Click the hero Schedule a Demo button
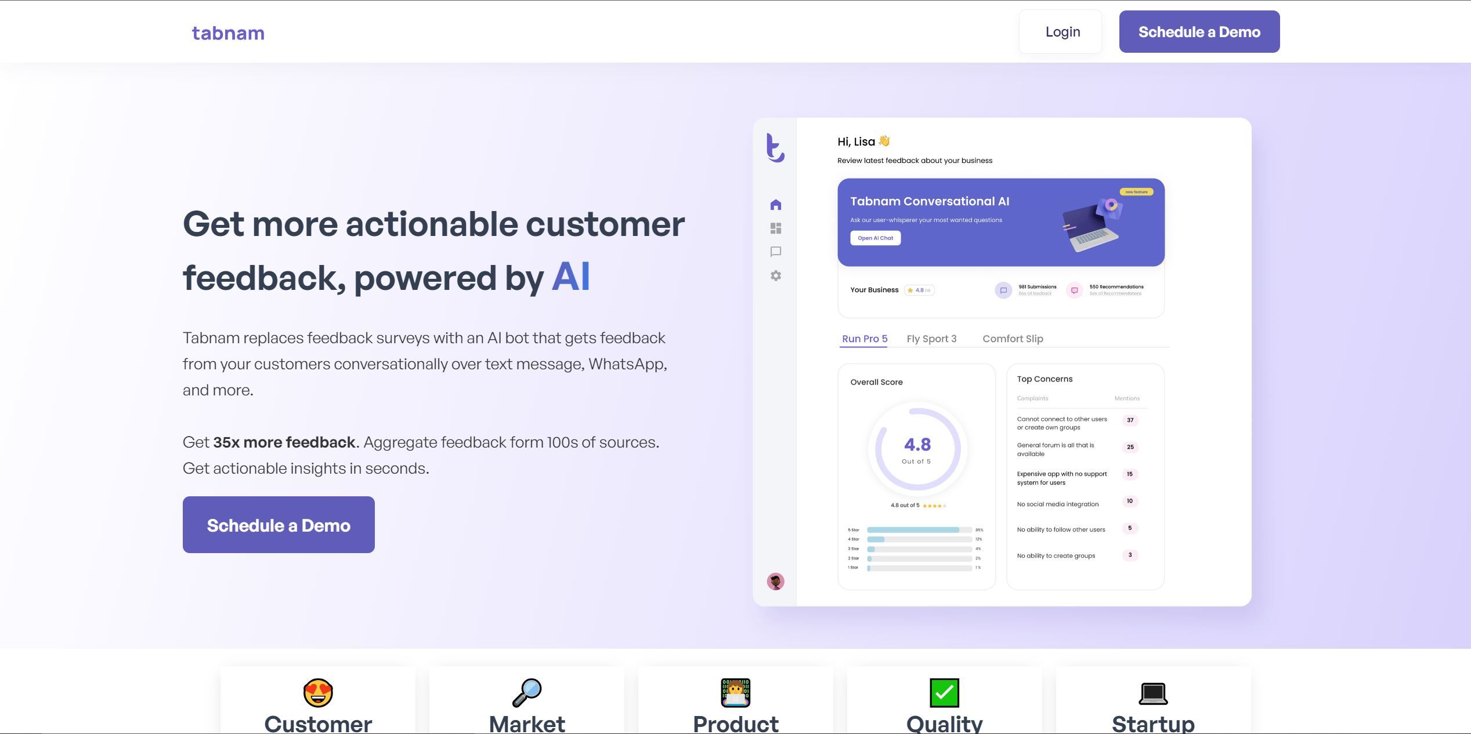The width and height of the screenshot is (1471, 734). point(279,525)
